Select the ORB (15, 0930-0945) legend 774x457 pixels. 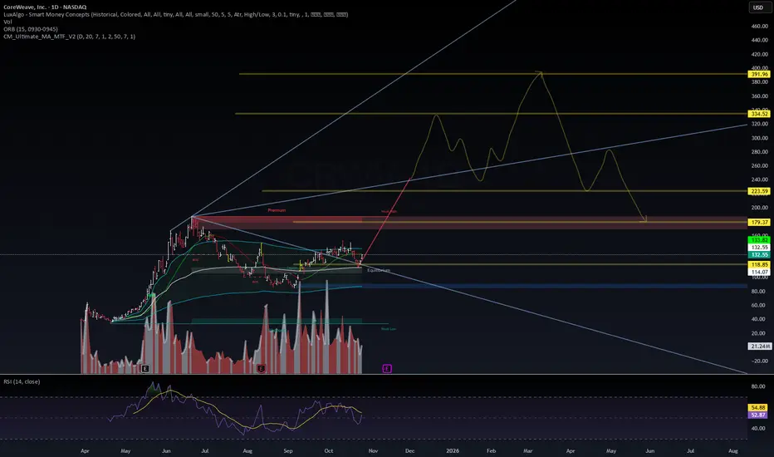31,29
